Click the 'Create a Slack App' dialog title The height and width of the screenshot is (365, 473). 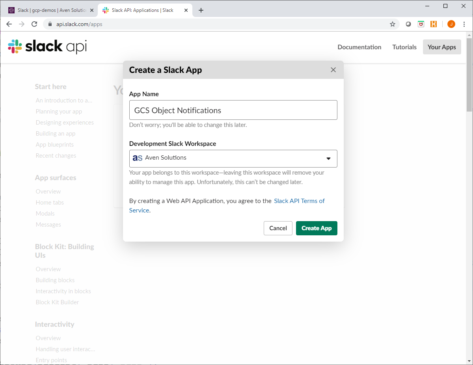166,70
